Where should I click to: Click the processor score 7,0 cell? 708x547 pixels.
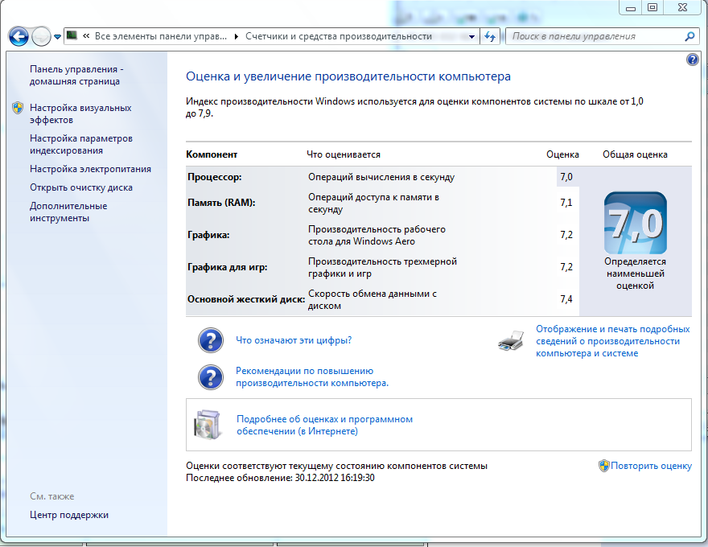(x=566, y=177)
